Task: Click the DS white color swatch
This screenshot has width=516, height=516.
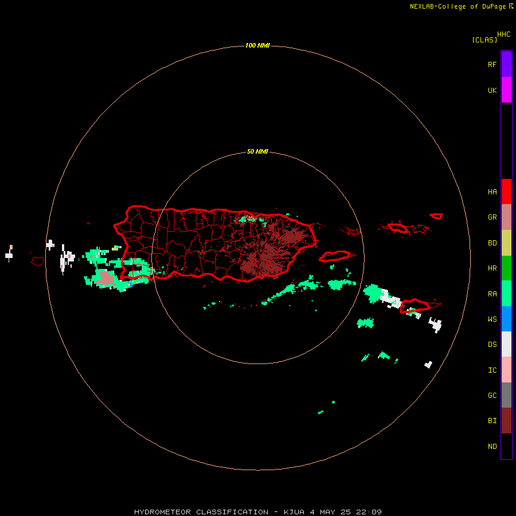Action: (506, 344)
